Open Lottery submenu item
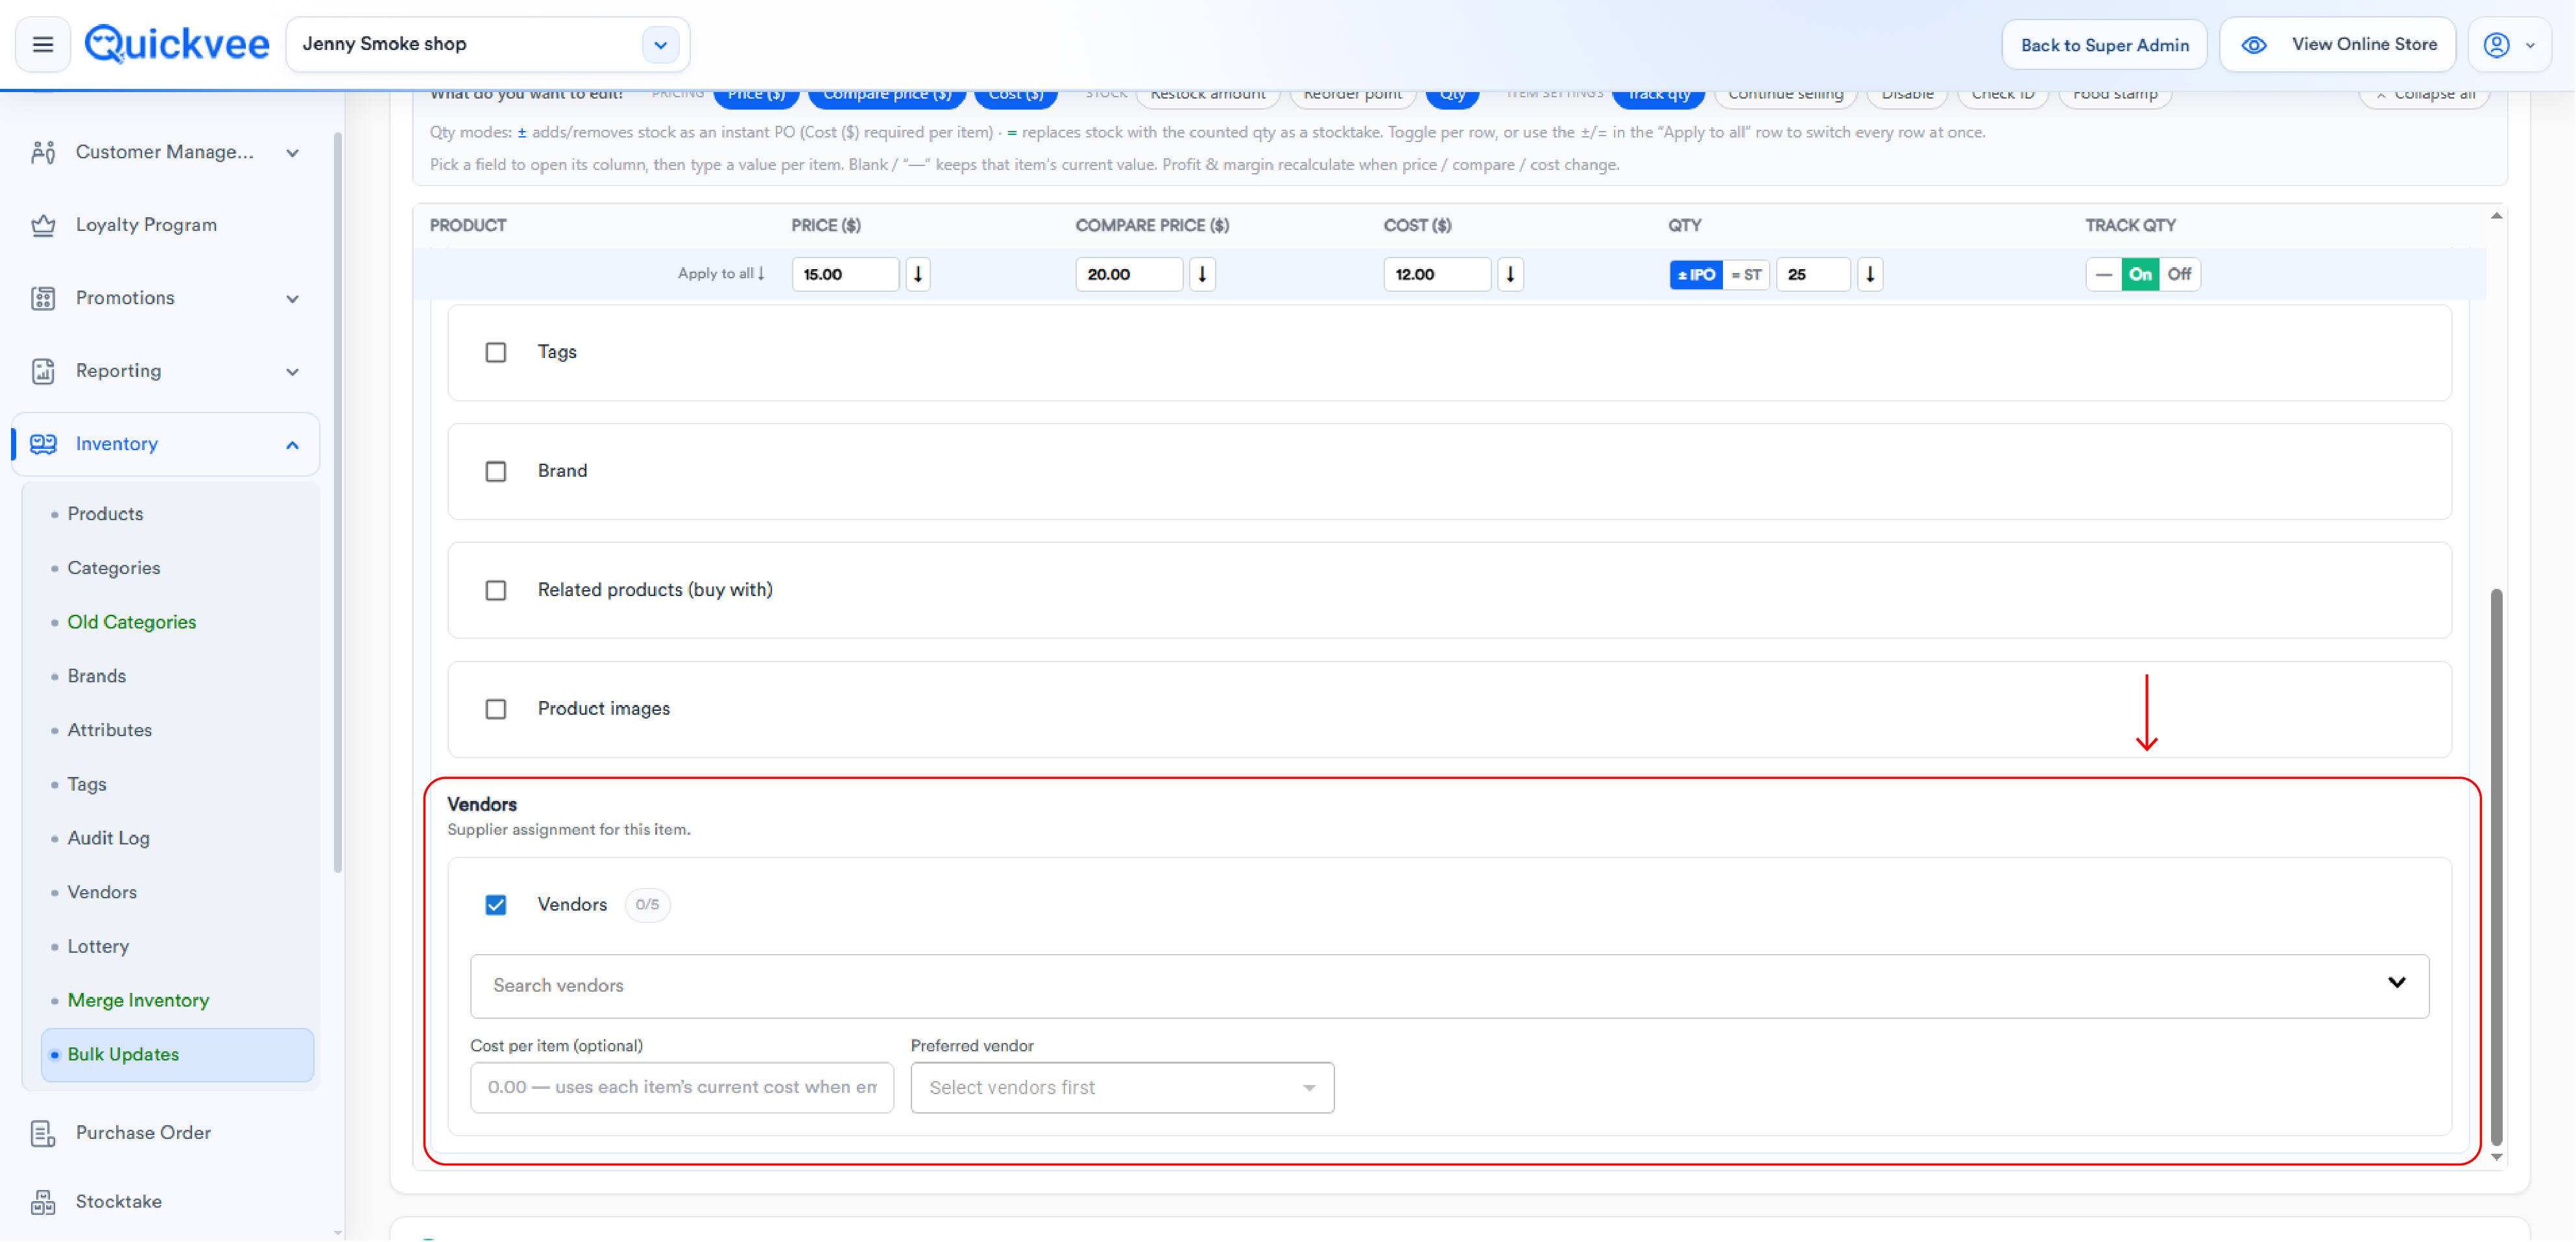2576x1242 pixels. (98, 946)
